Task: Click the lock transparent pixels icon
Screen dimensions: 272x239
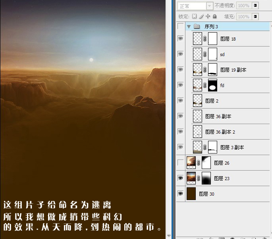Action: tap(194, 16)
